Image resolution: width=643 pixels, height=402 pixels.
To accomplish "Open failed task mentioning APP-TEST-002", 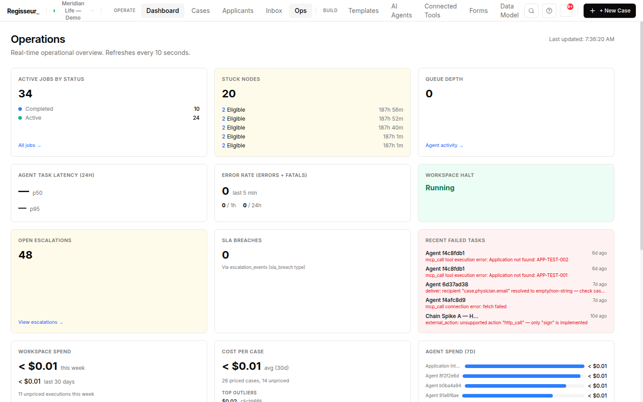I will pyautogui.click(x=516, y=256).
